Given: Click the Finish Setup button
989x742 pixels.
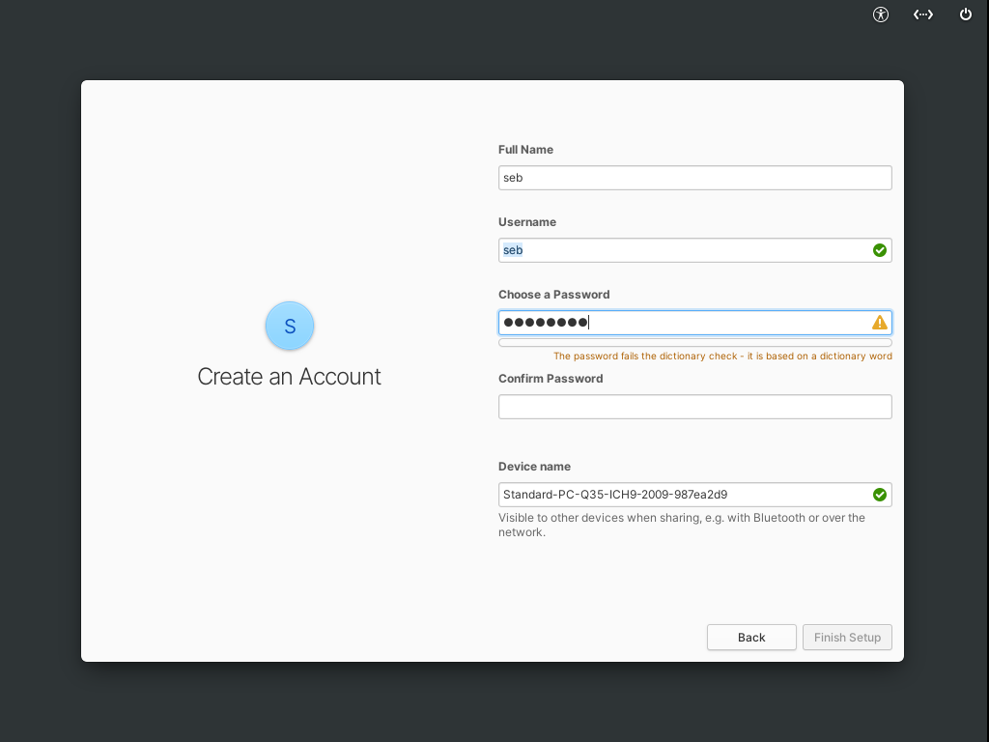Looking at the screenshot, I should click(x=847, y=638).
